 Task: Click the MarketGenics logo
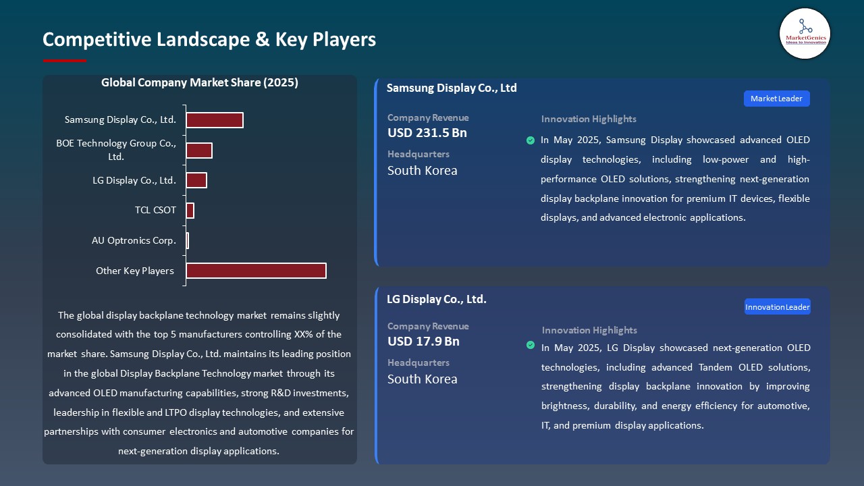coord(805,34)
